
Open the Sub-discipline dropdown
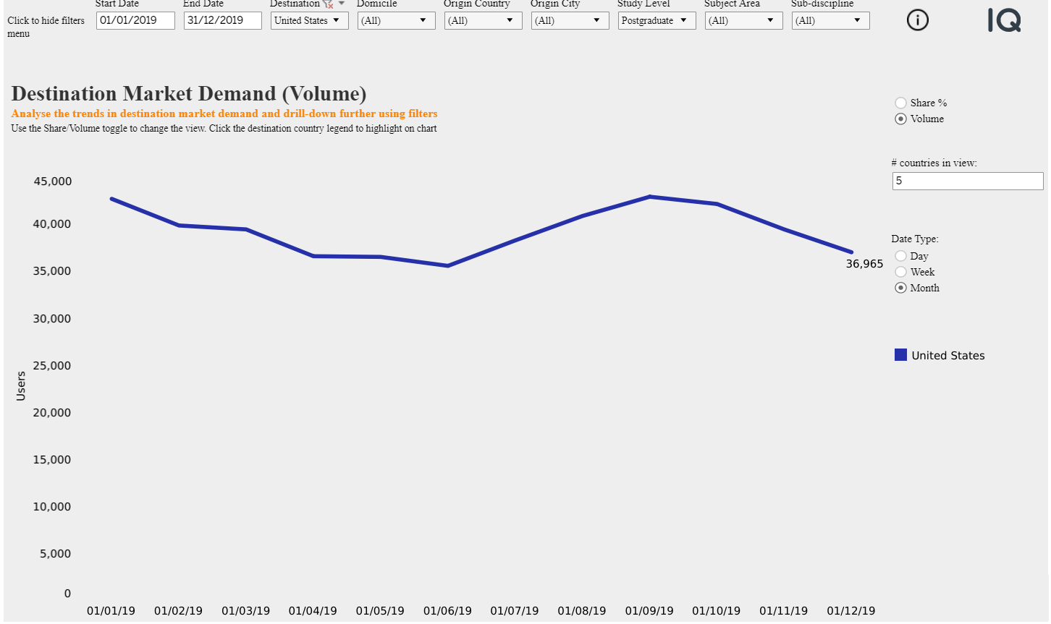click(x=831, y=20)
